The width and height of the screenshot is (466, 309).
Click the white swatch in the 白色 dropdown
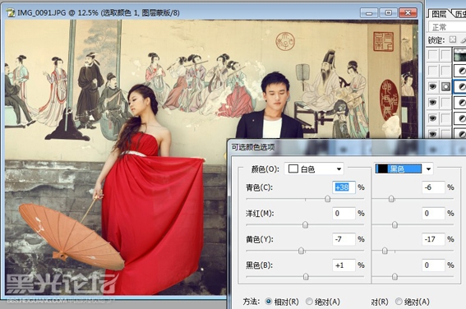[293, 168]
